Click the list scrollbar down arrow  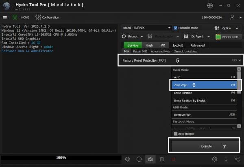click(239, 126)
